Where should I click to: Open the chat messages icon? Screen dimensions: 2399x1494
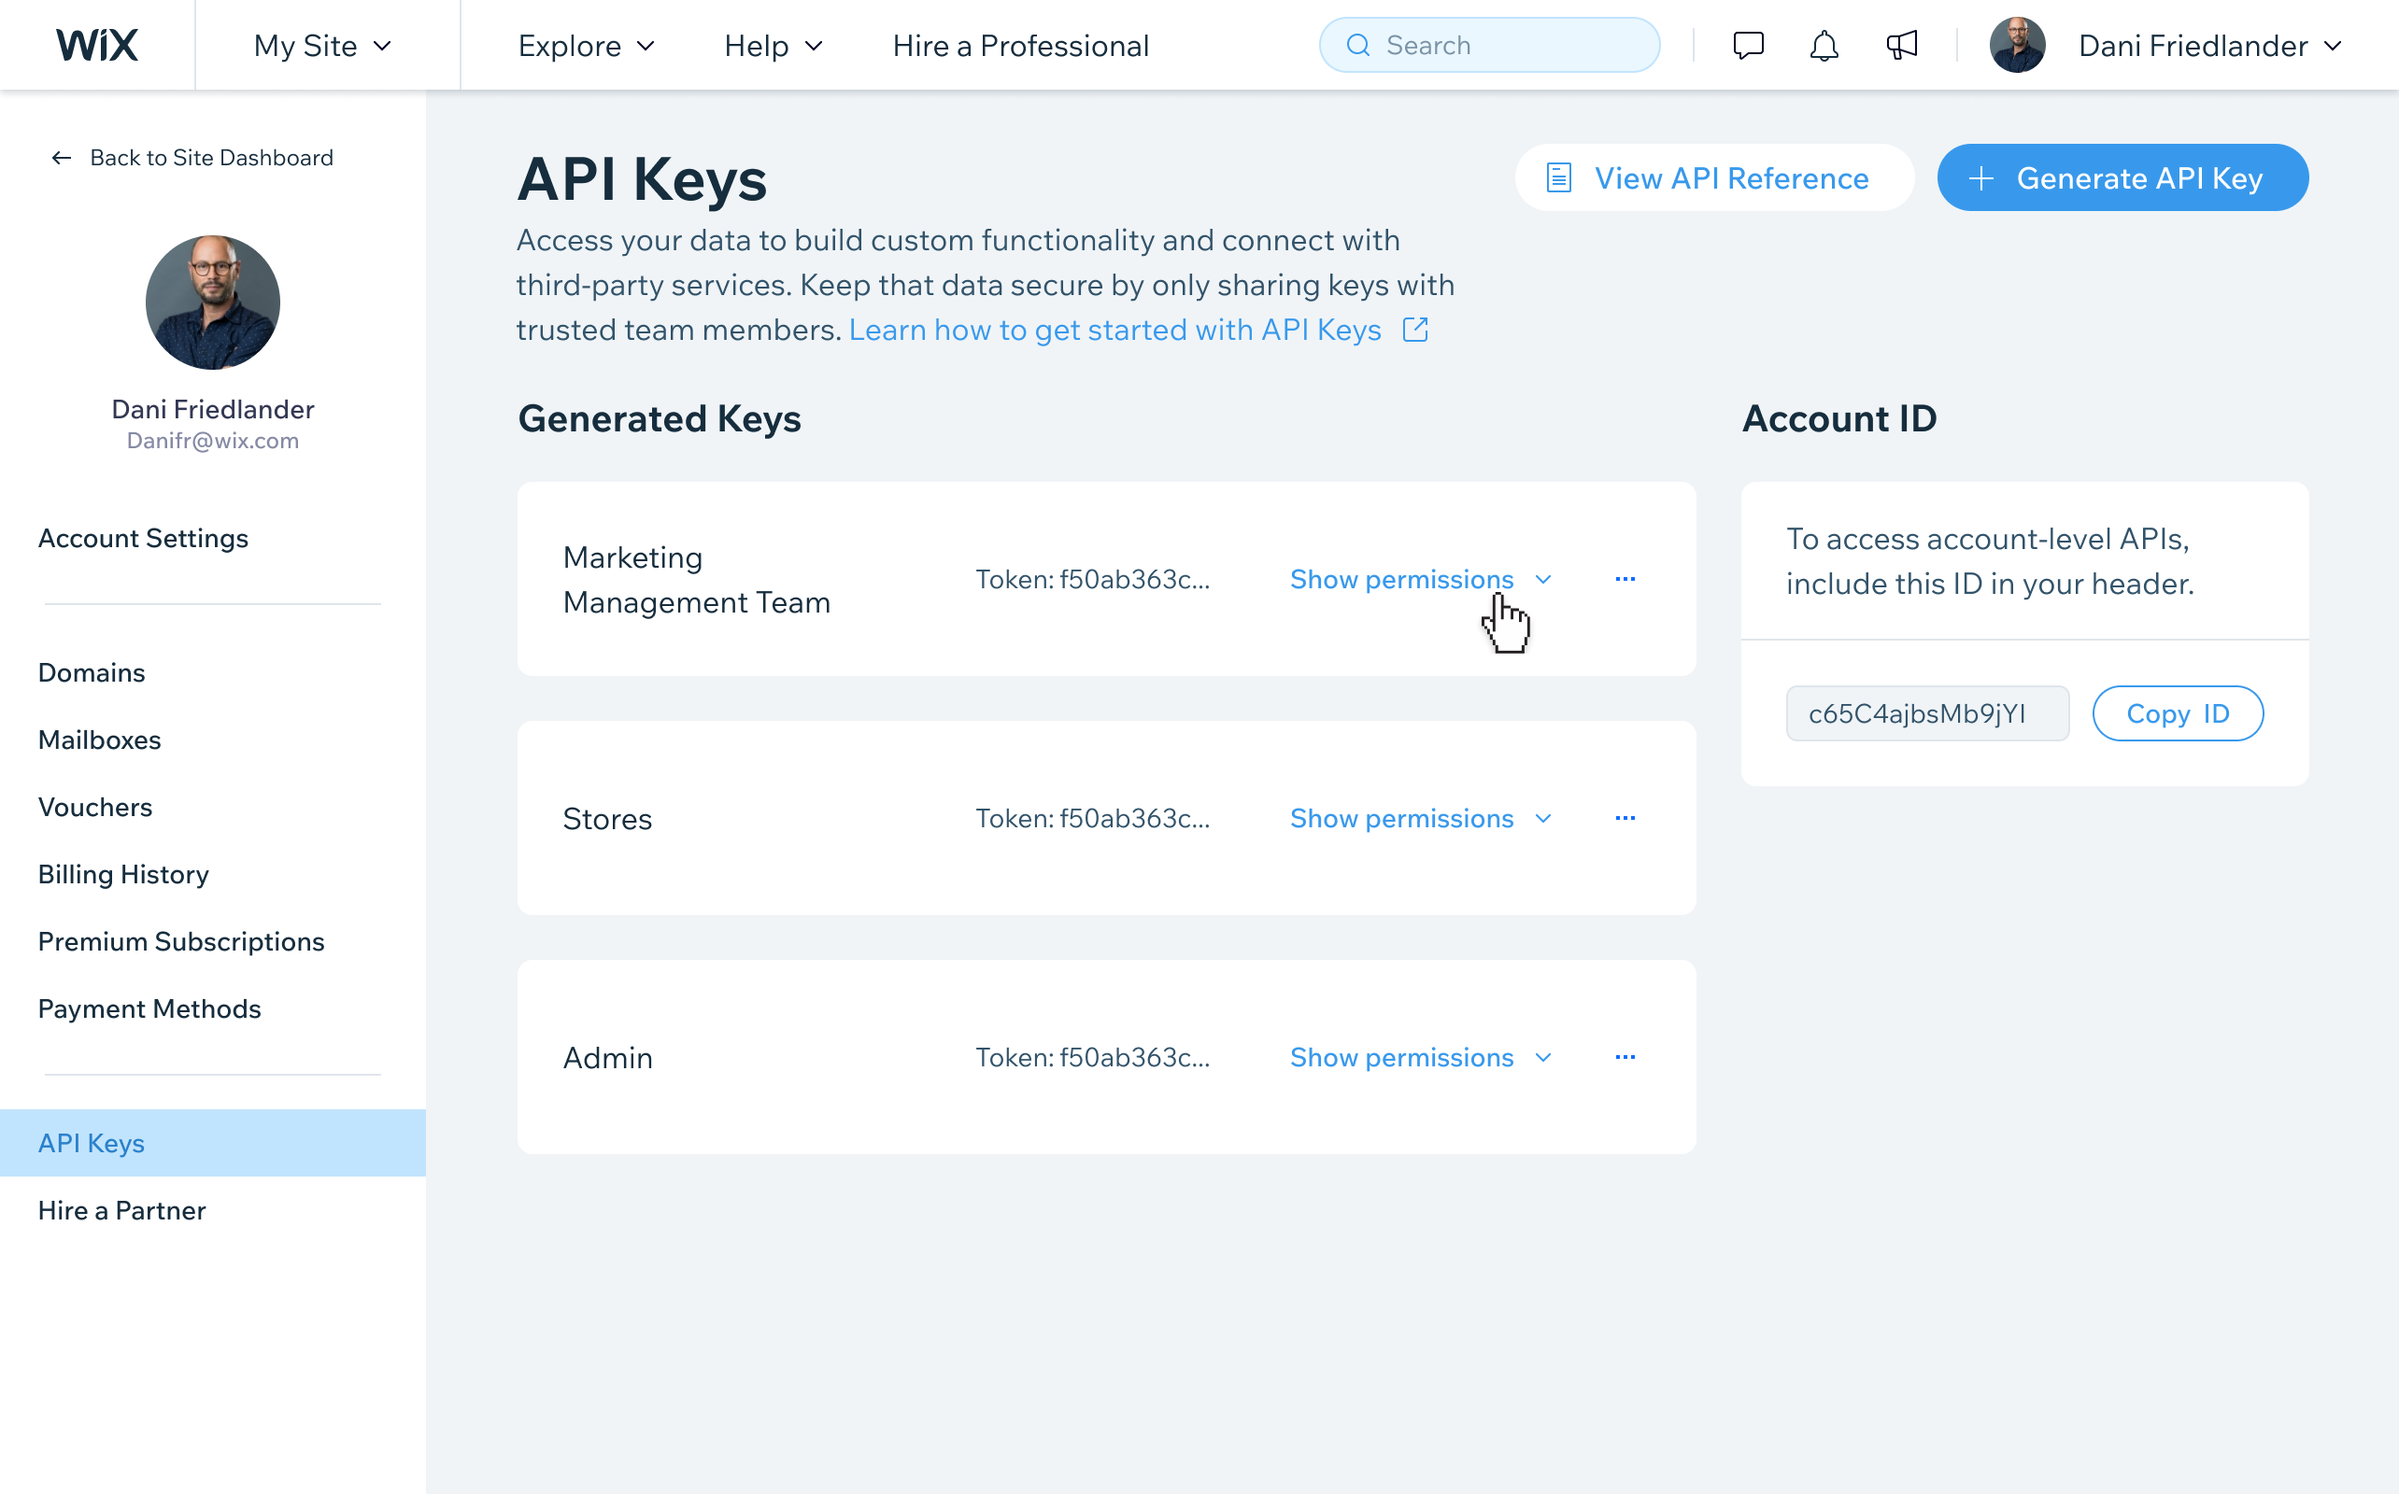[x=1748, y=46]
